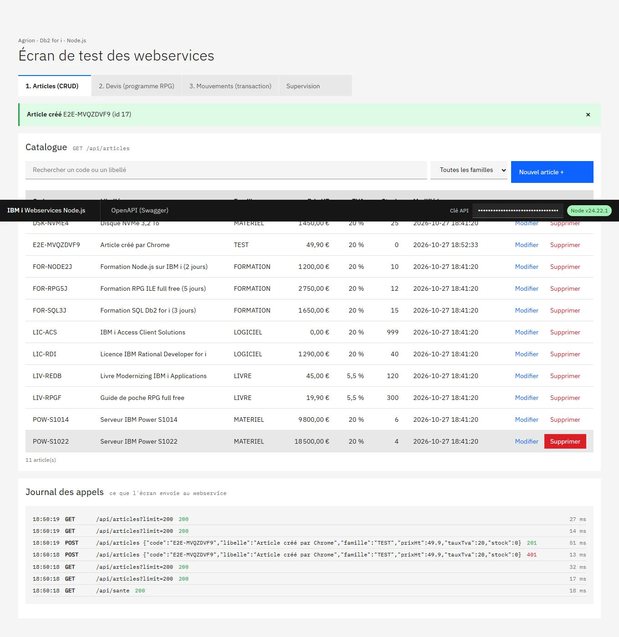Modify article POW-S1022
This screenshot has width=619, height=637.
pos(527,441)
